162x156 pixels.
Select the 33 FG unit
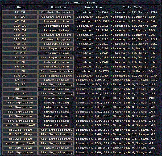click(20, 89)
